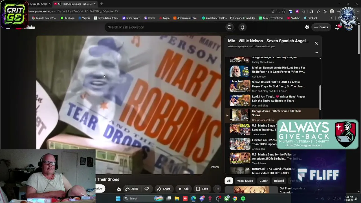This screenshot has width=361, height=203.
Task: Select the All filter chip
Action: tap(229, 181)
